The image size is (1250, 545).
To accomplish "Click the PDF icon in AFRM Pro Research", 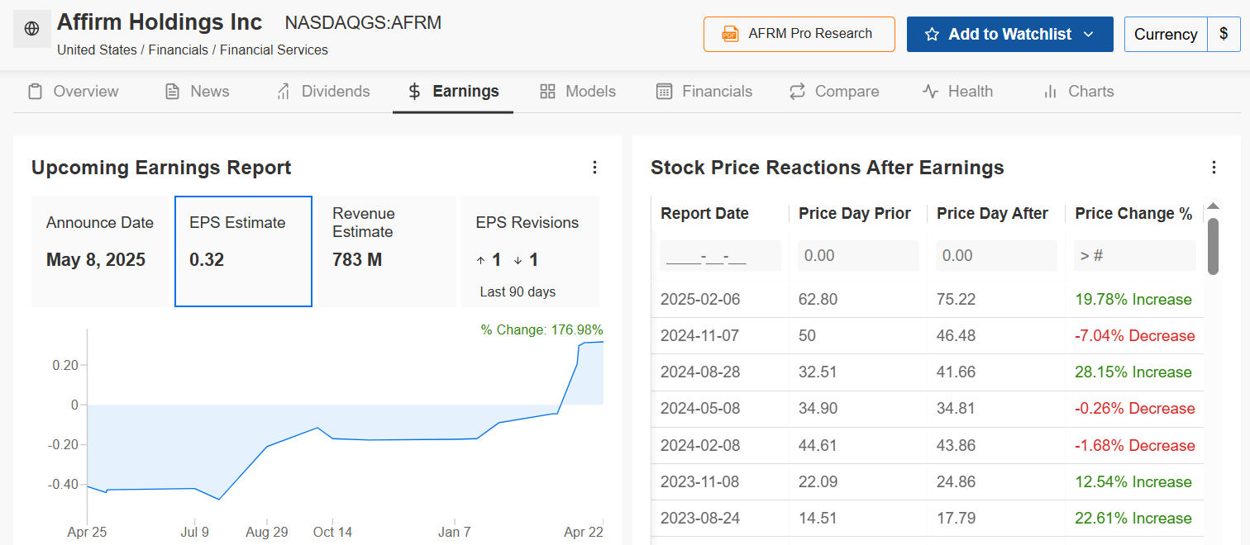I will [x=730, y=34].
